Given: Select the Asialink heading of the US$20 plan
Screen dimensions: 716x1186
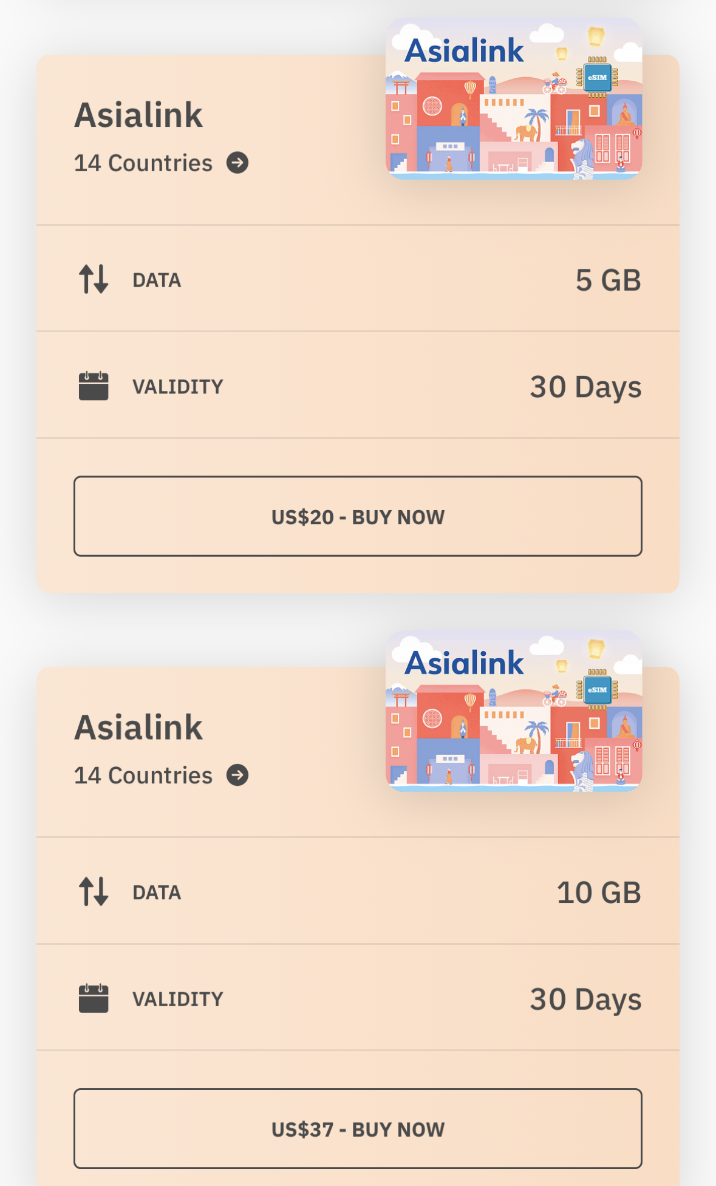Looking at the screenshot, I should click(138, 115).
